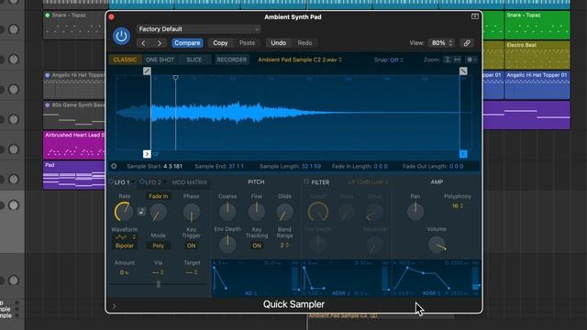Click the plug-in link chain icon
587x330 pixels.
[x=467, y=43]
